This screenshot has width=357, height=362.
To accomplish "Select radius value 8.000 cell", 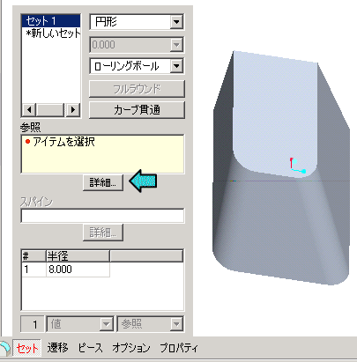I will (78, 270).
